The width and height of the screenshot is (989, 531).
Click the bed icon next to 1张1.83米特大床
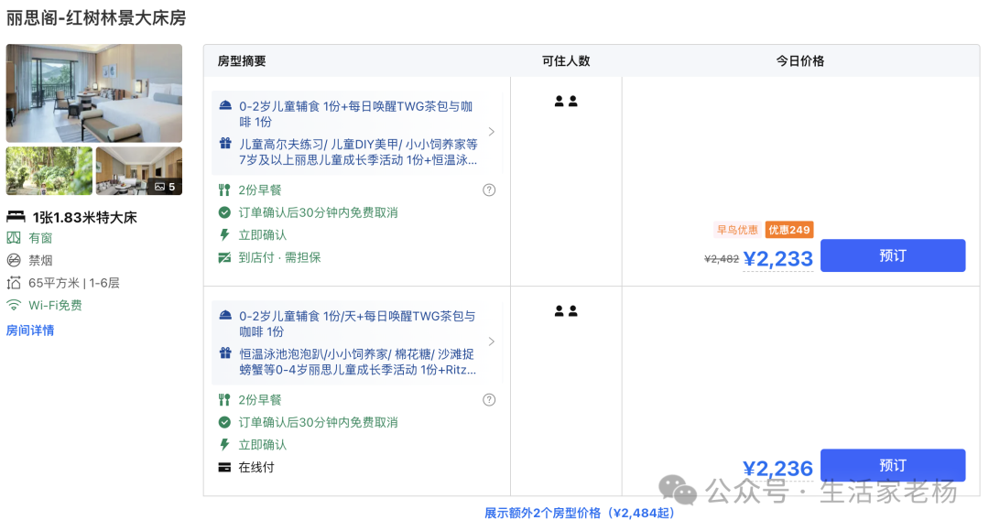pyautogui.click(x=16, y=217)
